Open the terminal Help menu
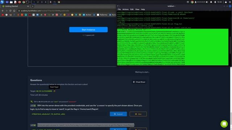This screenshot has height=130, width=232. tap(143, 9)
